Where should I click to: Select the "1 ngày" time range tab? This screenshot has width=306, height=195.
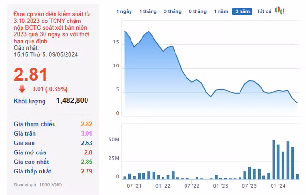(124, 11)
